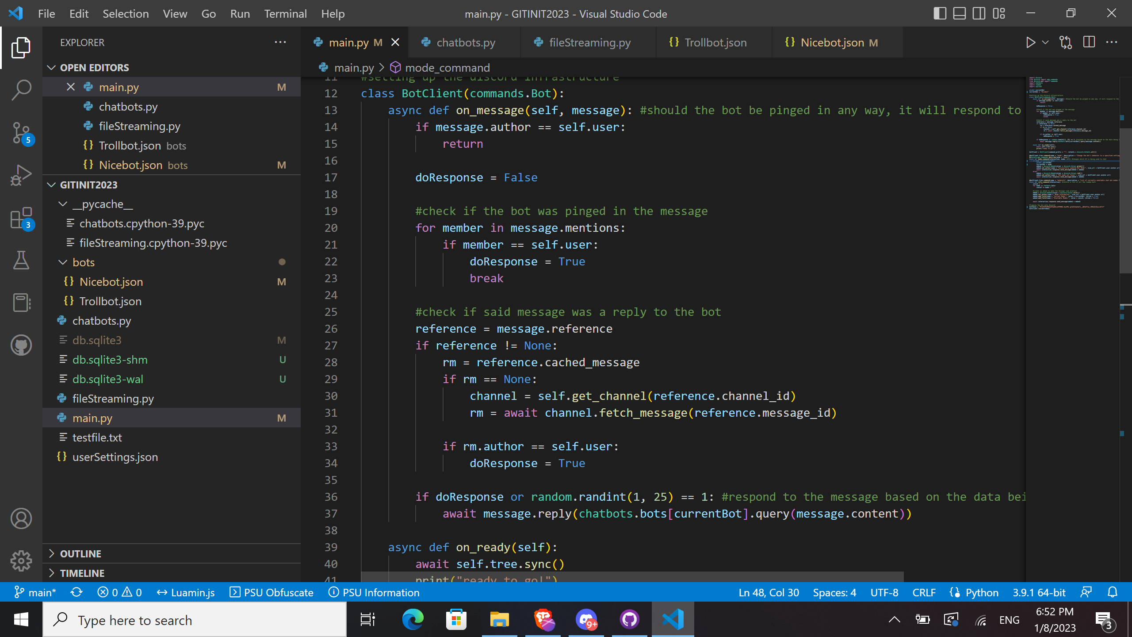Click the Split Editor Right icon

(x=1089, y=42)
